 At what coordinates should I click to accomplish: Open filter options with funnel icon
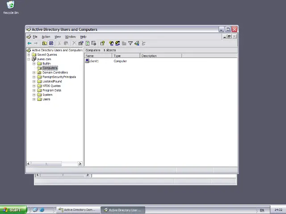[130, 43]
